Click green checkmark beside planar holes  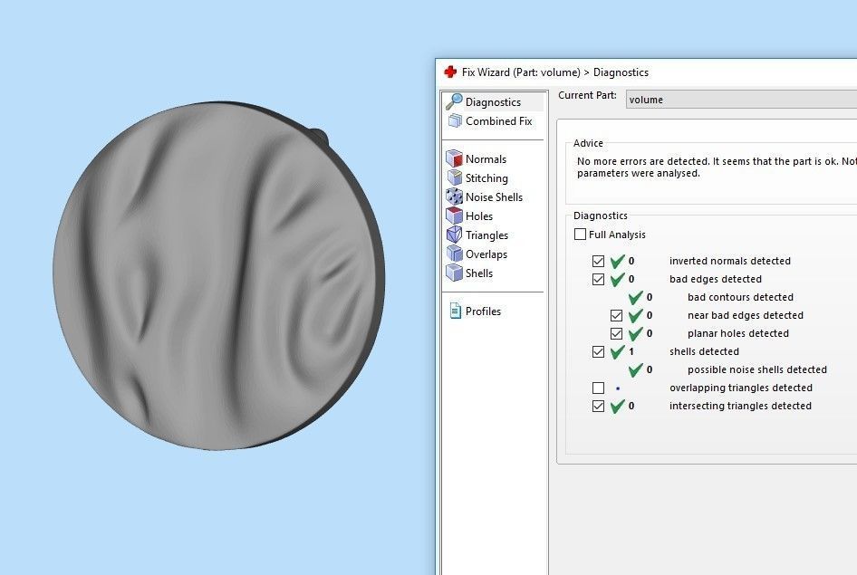point(636,333)
